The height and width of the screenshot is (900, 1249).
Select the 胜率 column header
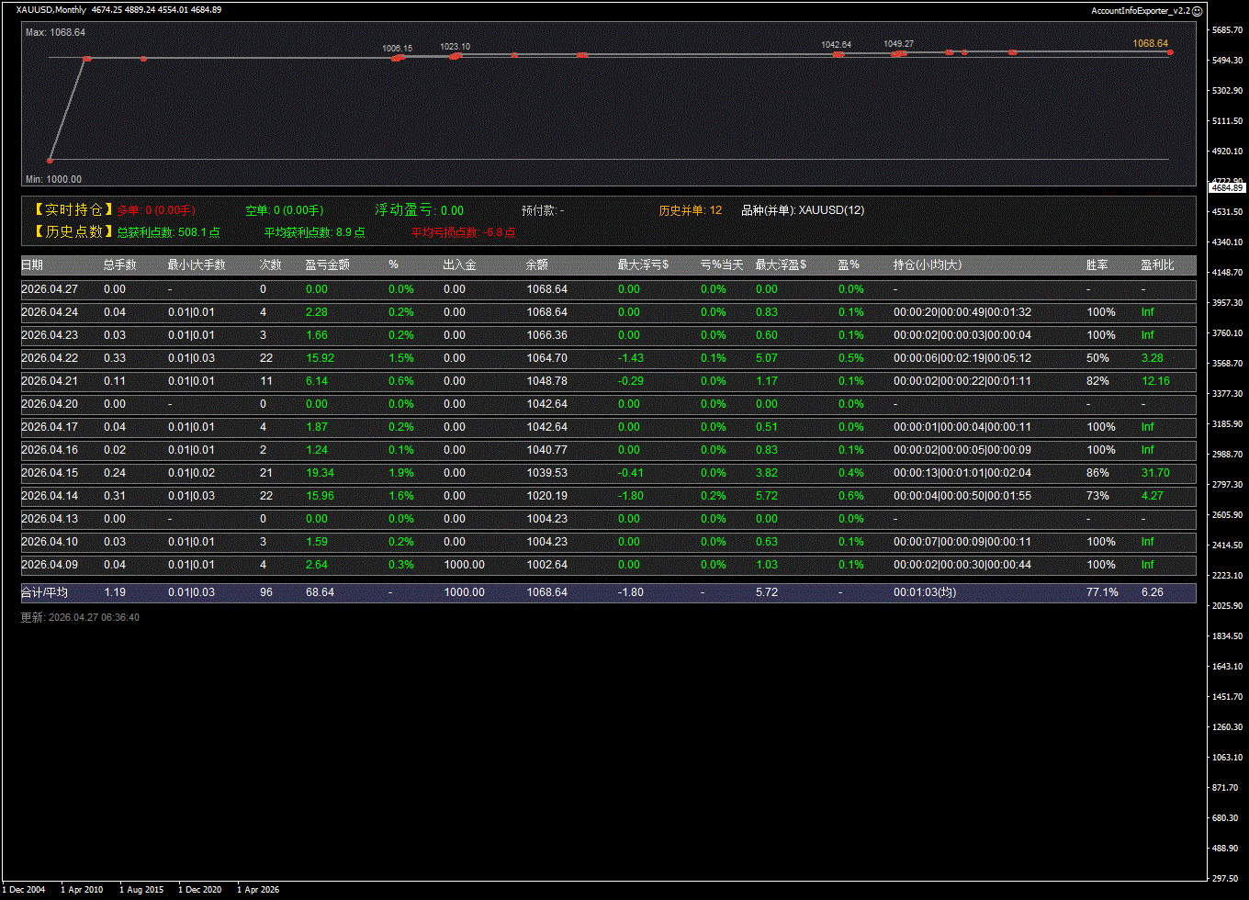tap(1097, 265)
